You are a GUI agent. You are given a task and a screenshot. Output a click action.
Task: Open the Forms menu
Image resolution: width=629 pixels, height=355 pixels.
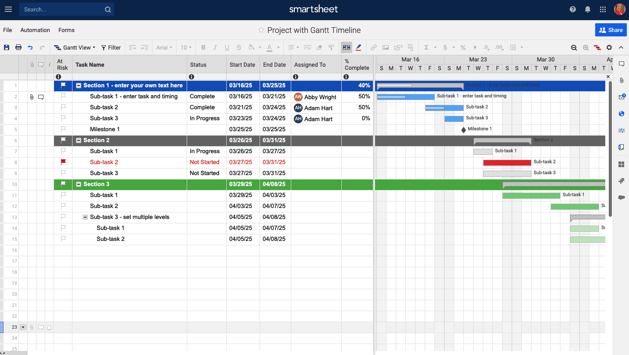click(66, 30)
